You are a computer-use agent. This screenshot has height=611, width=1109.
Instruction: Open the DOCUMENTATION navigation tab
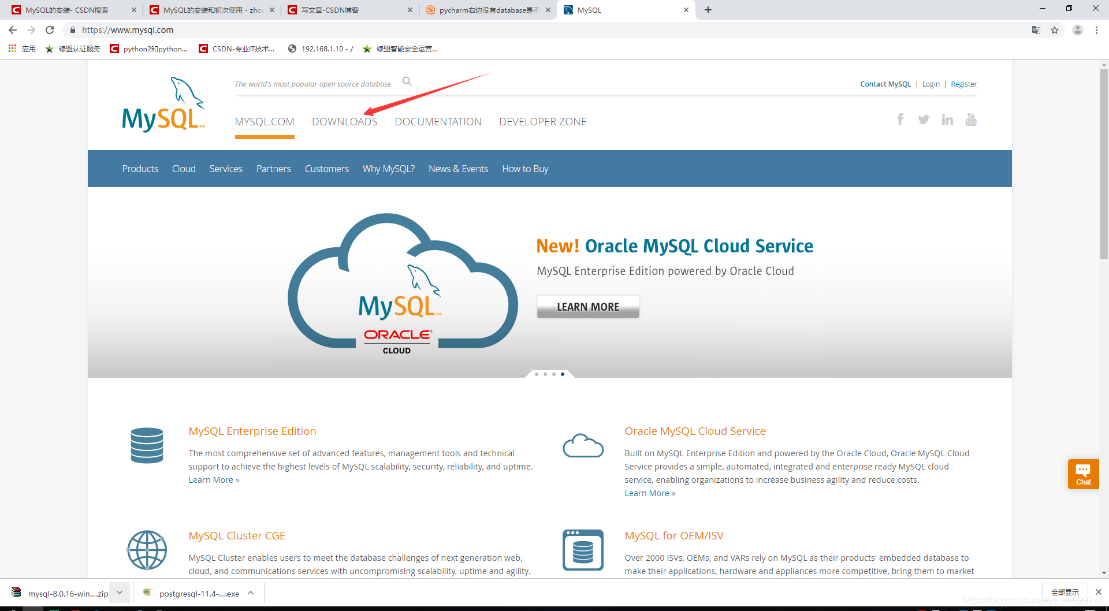click(x=438, y=122)
